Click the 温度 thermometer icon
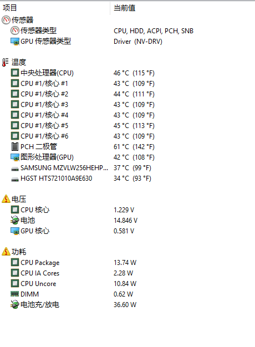This screenshot has height=347, width=255. point(6,62)
